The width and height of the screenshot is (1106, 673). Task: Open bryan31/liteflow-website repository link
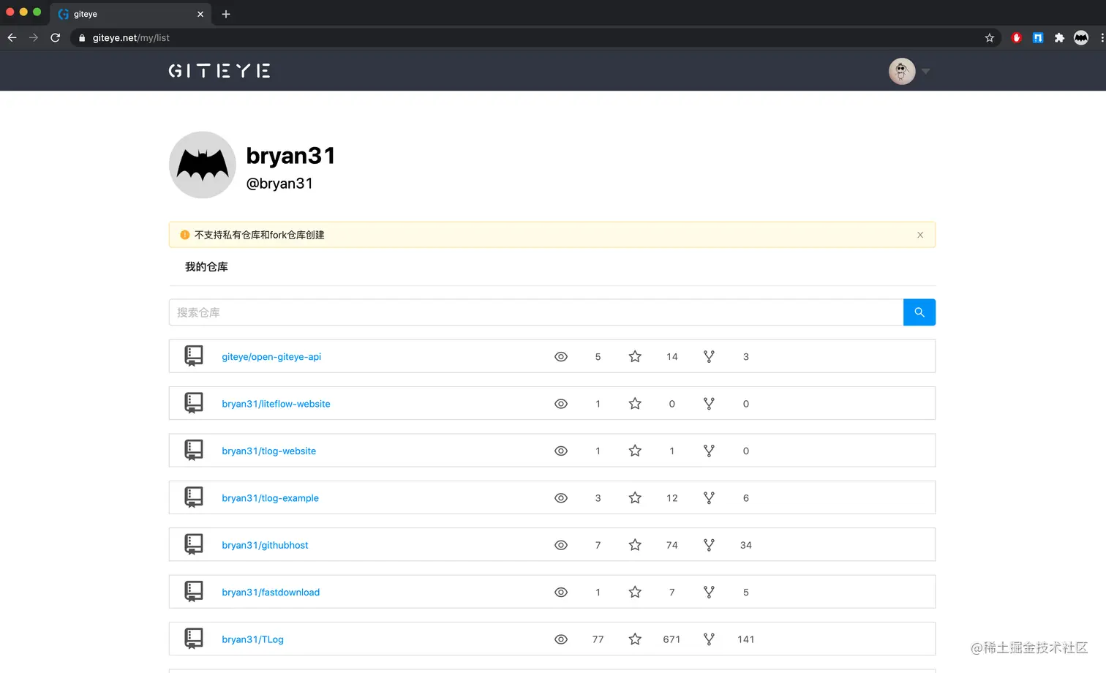(x=276, y=404)
